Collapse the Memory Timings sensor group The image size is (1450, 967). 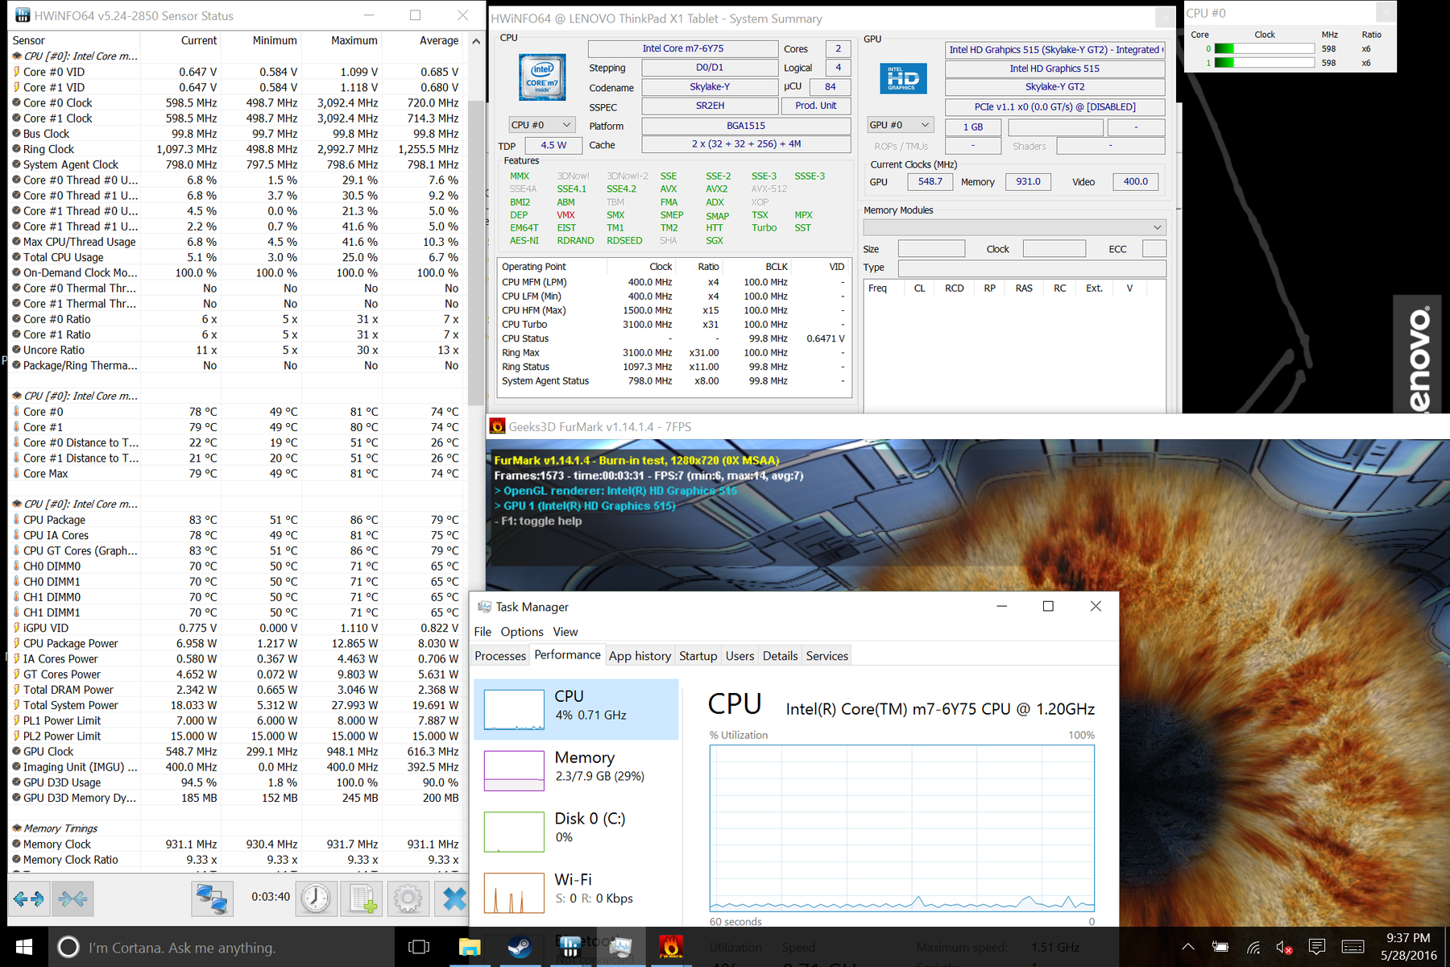point(17,828)
